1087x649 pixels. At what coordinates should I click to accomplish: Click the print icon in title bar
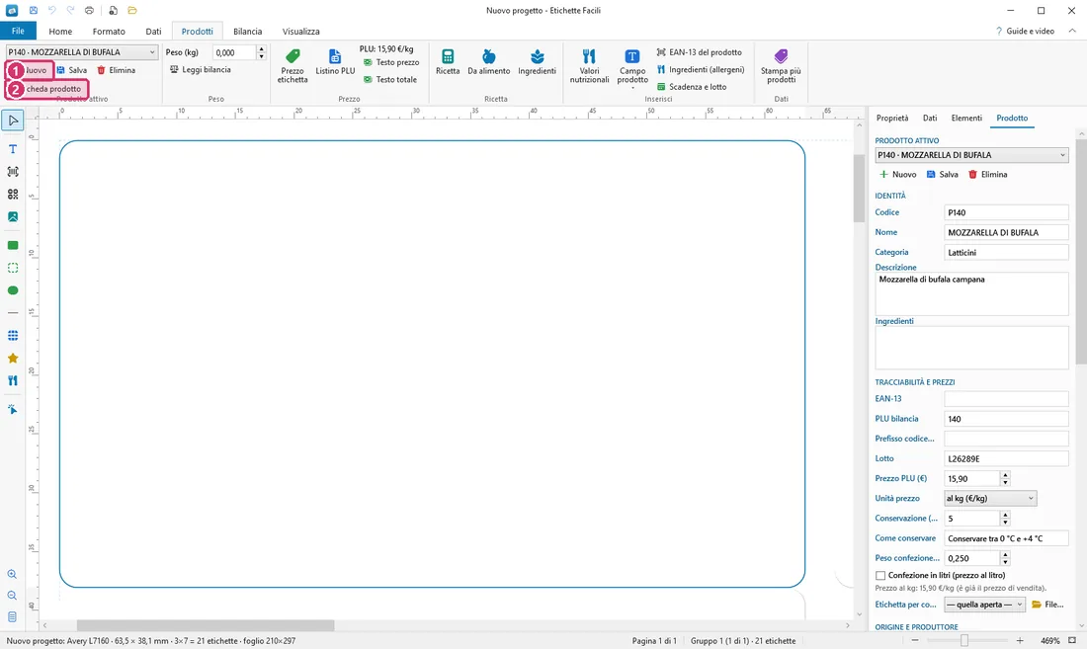pyautogui.click(x=89, y=11)
